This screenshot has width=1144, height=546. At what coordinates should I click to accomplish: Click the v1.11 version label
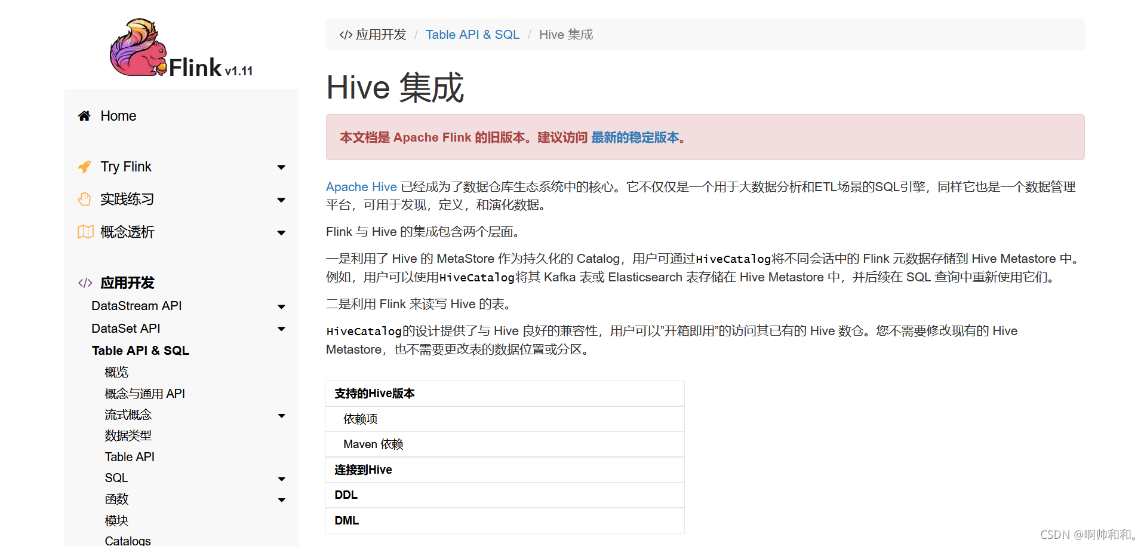tap(239, 71)
